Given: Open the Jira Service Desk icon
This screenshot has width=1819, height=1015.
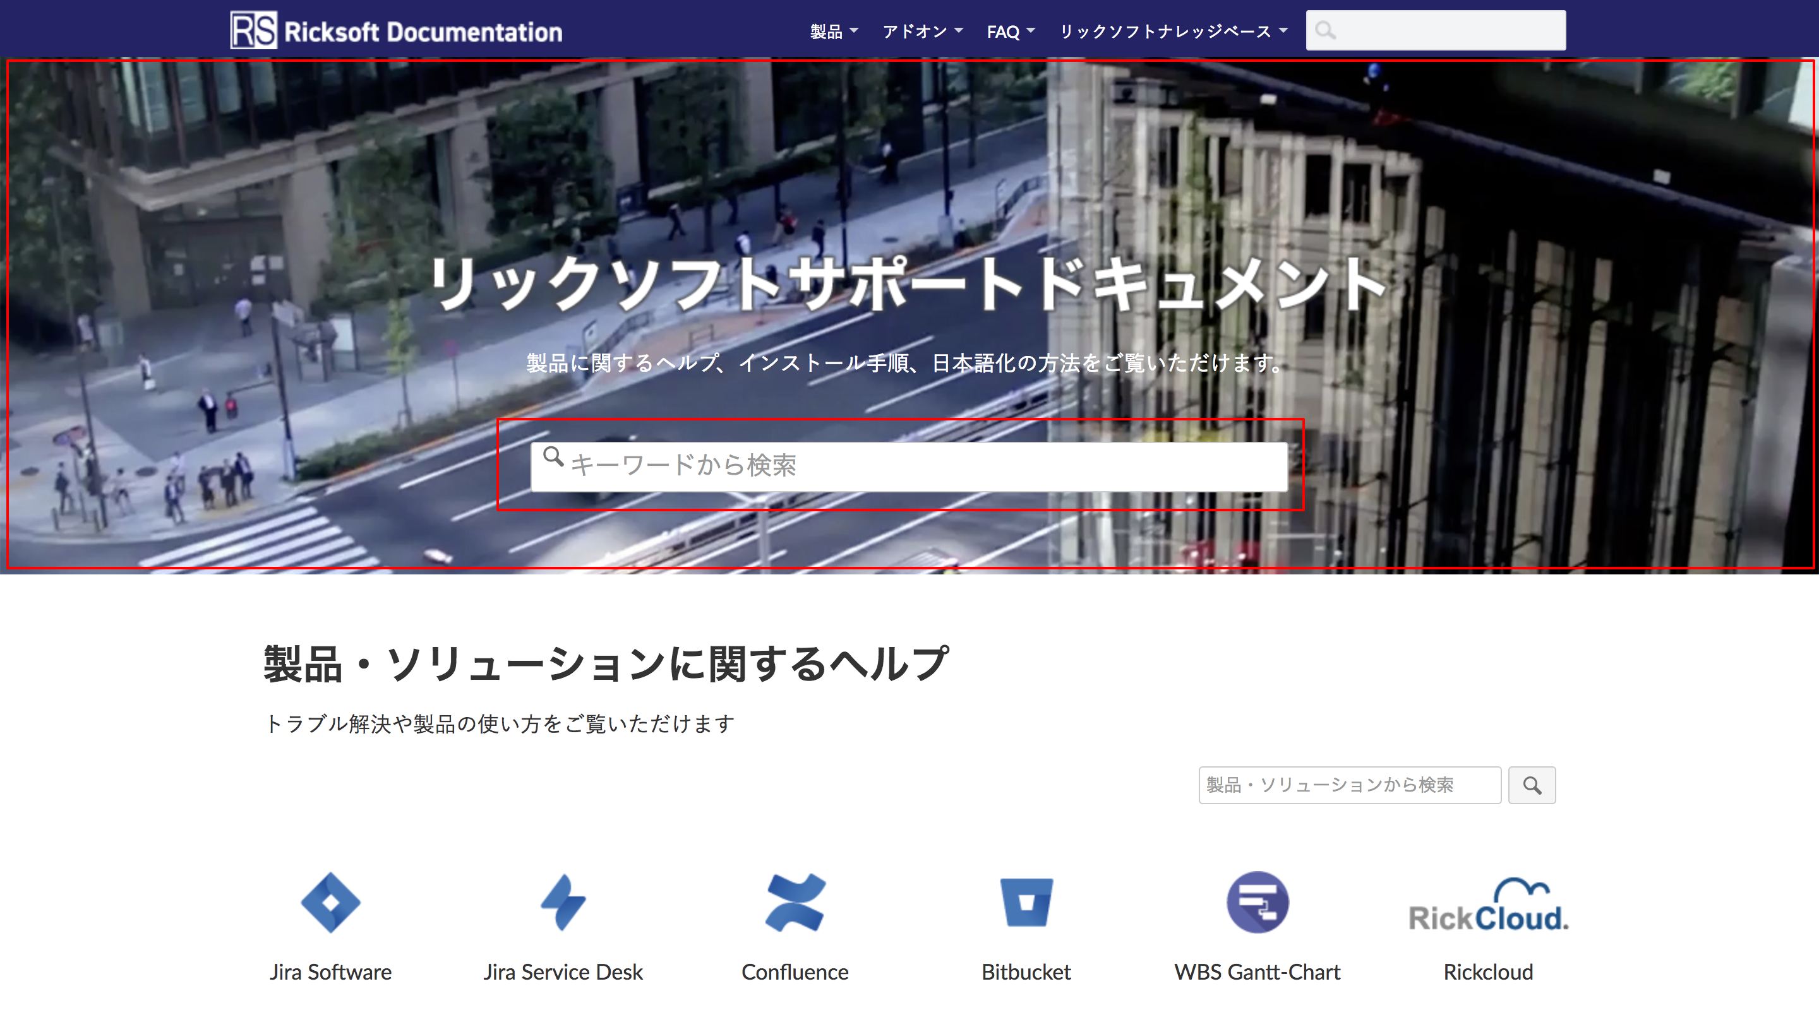Looking at the screenshot, I should (563, 903).
